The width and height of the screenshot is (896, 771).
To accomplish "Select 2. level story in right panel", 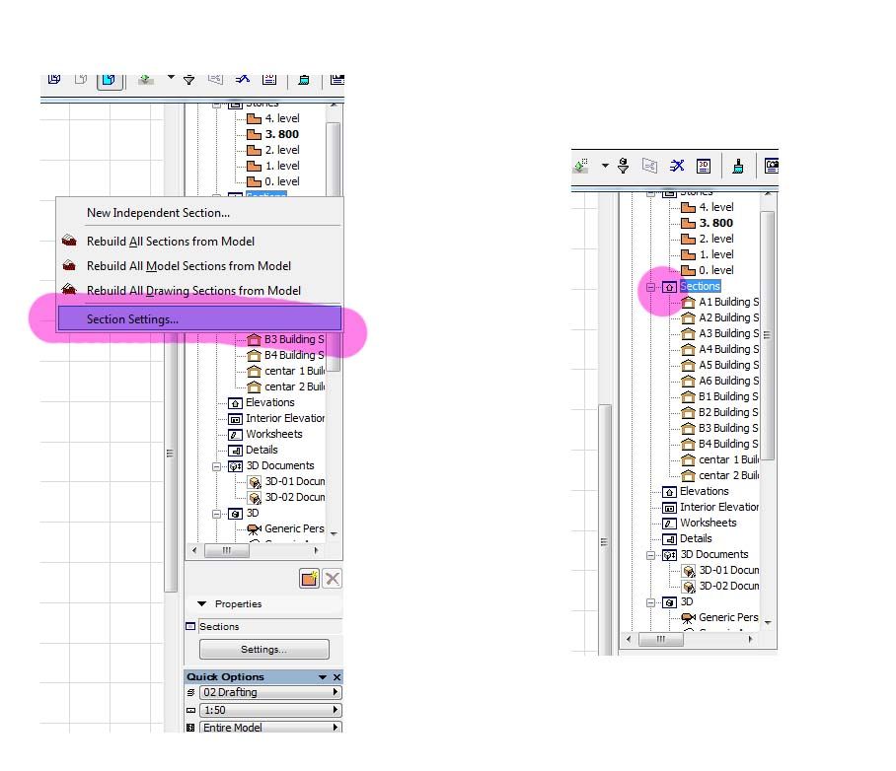I will (x=716, y=239).
